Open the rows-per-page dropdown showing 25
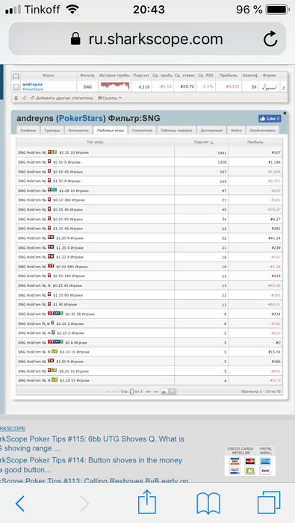Image resolution: width=295 pixels, height=523 pixels. 168,392
